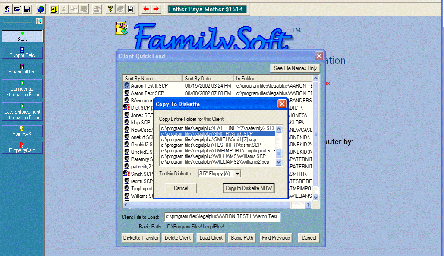The width and height of the screenshot is (444, 256).
Task: Click the See File Names Only button
Action: point(295,68)
